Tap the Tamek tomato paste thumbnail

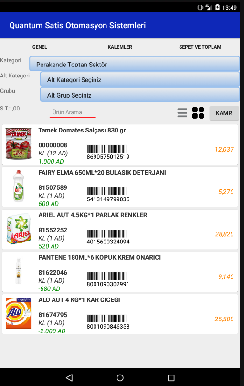point(19,143)
